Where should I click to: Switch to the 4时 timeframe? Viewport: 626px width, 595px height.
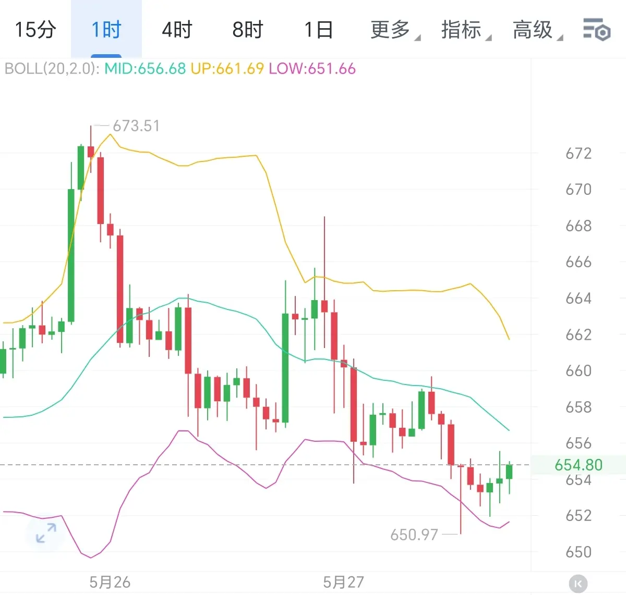(177, 30)
